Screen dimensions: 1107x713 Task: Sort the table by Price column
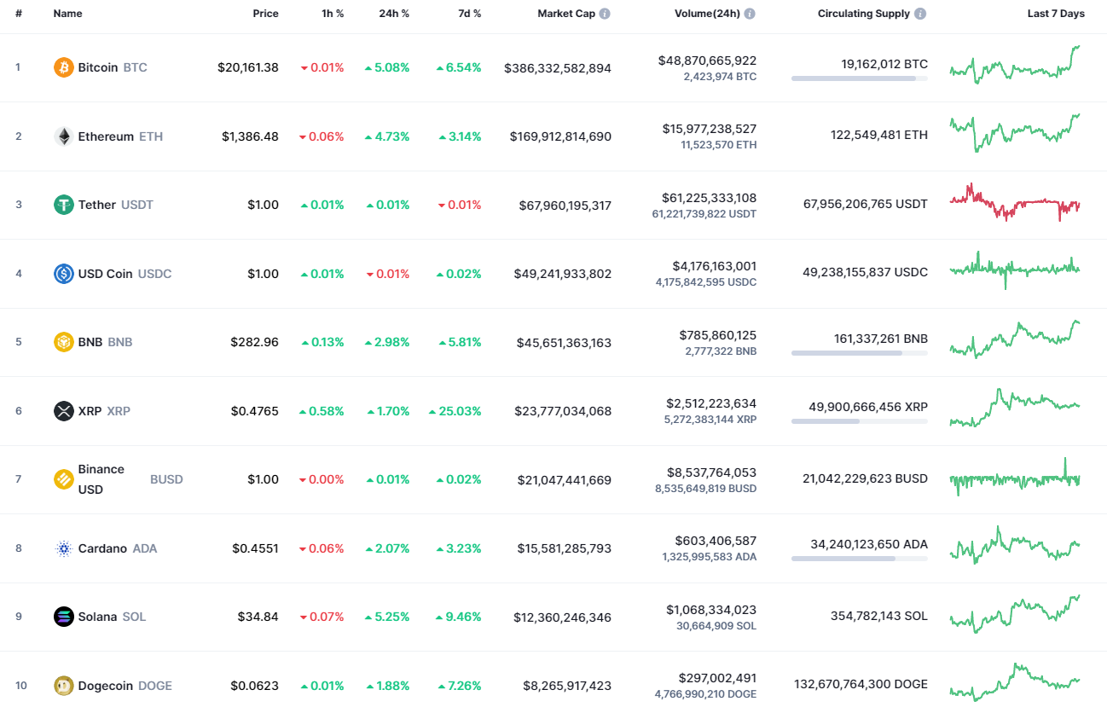click(x=265, y=13)
